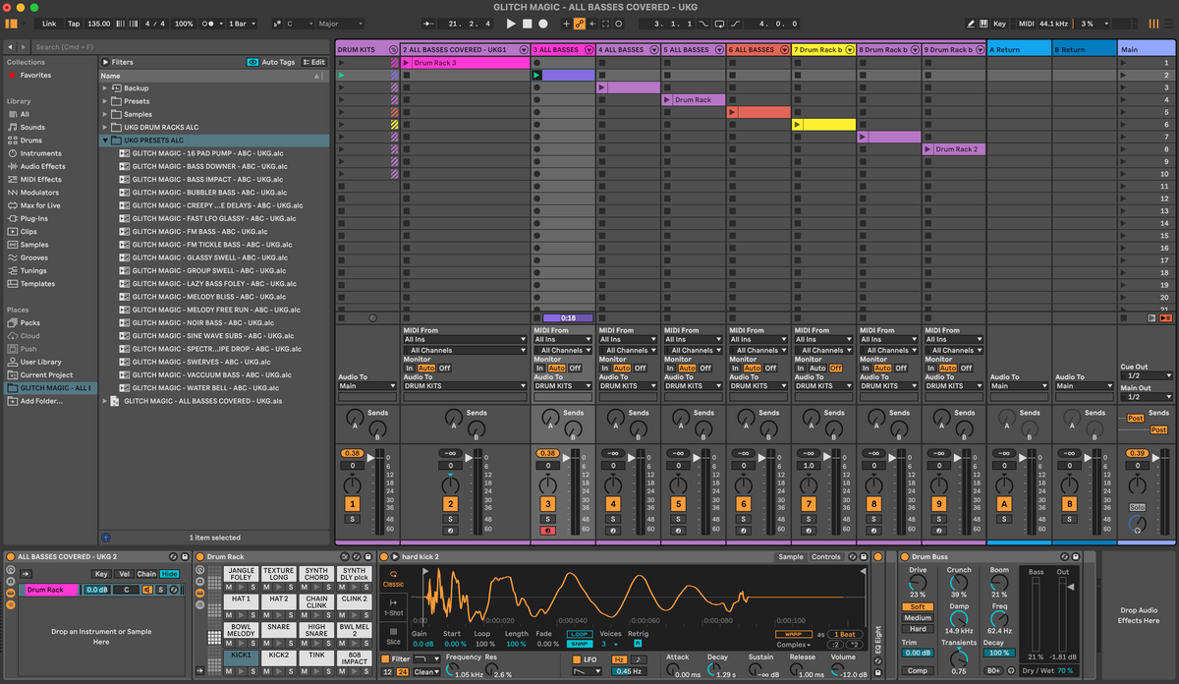Open the scale mode Major dropdown
1179x684 pixels.
click(341, 24)
